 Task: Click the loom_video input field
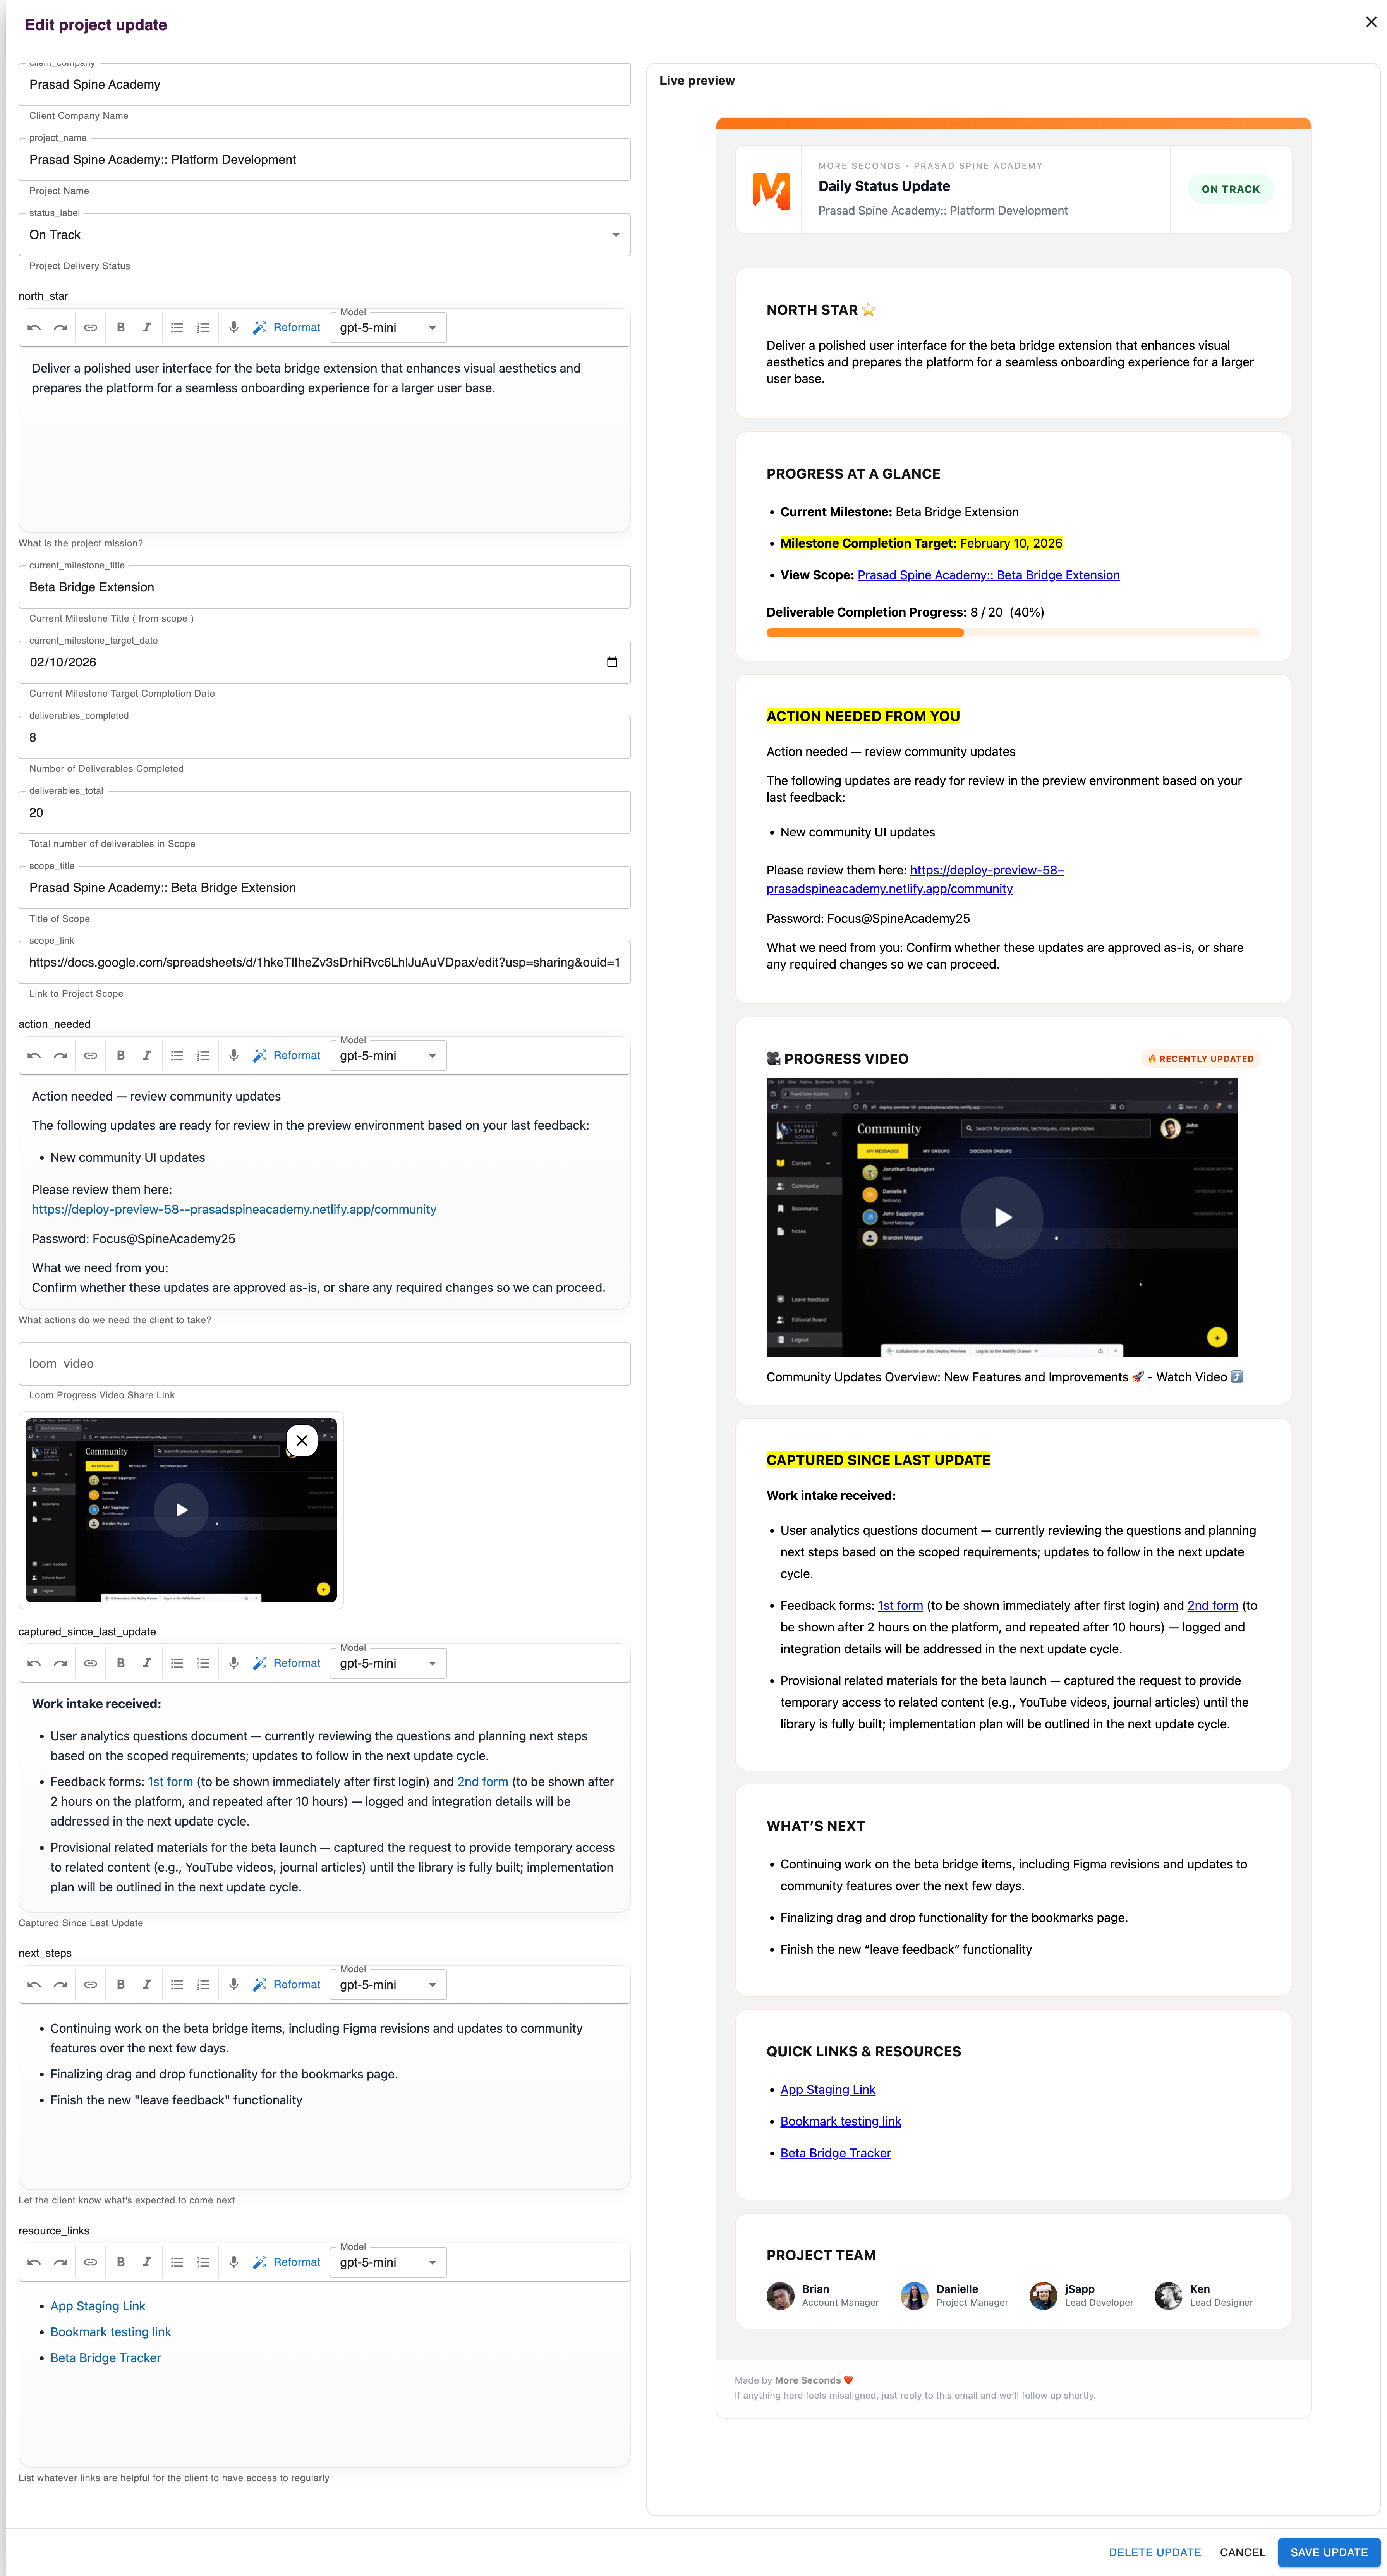click(x=324, y=1364)
